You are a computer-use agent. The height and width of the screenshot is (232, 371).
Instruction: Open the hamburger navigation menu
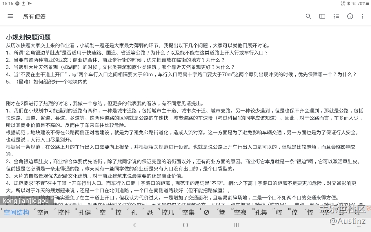click(10, 16)
